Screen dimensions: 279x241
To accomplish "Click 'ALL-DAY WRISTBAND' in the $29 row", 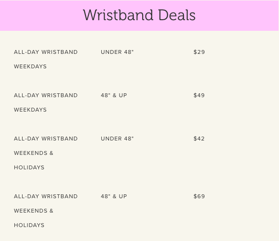I will click(x=46, y=52).
